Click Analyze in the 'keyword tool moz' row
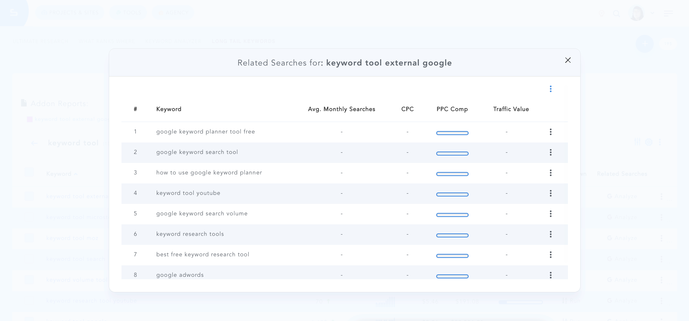Screen dimensions: 689x321 [x=622, y=238]
